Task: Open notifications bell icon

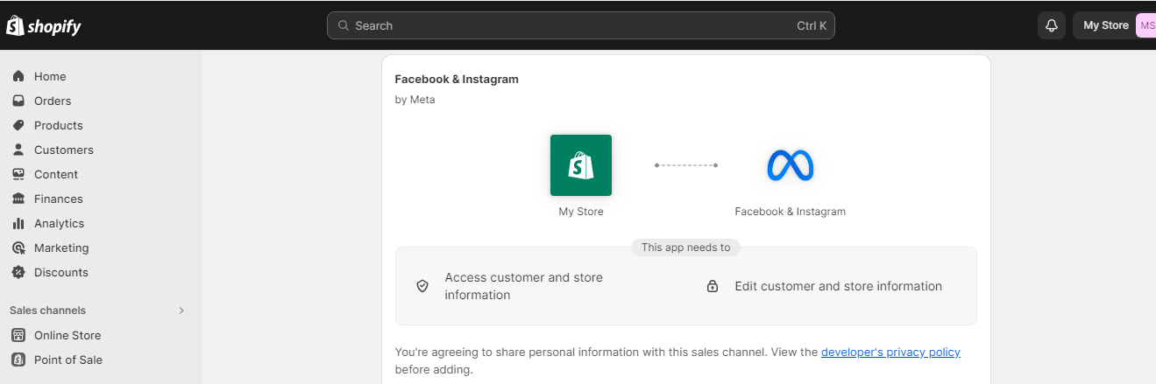Action: (x=1052, y=25)
